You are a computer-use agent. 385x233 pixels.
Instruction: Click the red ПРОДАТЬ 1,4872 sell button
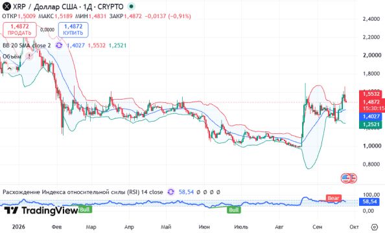[19, 29]
